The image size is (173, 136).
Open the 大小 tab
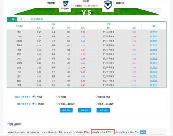[x=23, y=19]
